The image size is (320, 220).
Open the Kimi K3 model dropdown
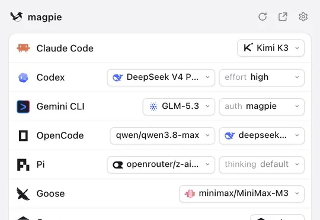271,48
